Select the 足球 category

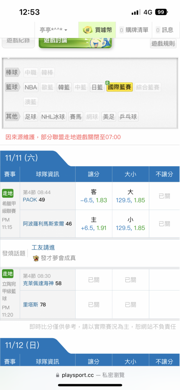pyautogui.click(x=31, y=117)
